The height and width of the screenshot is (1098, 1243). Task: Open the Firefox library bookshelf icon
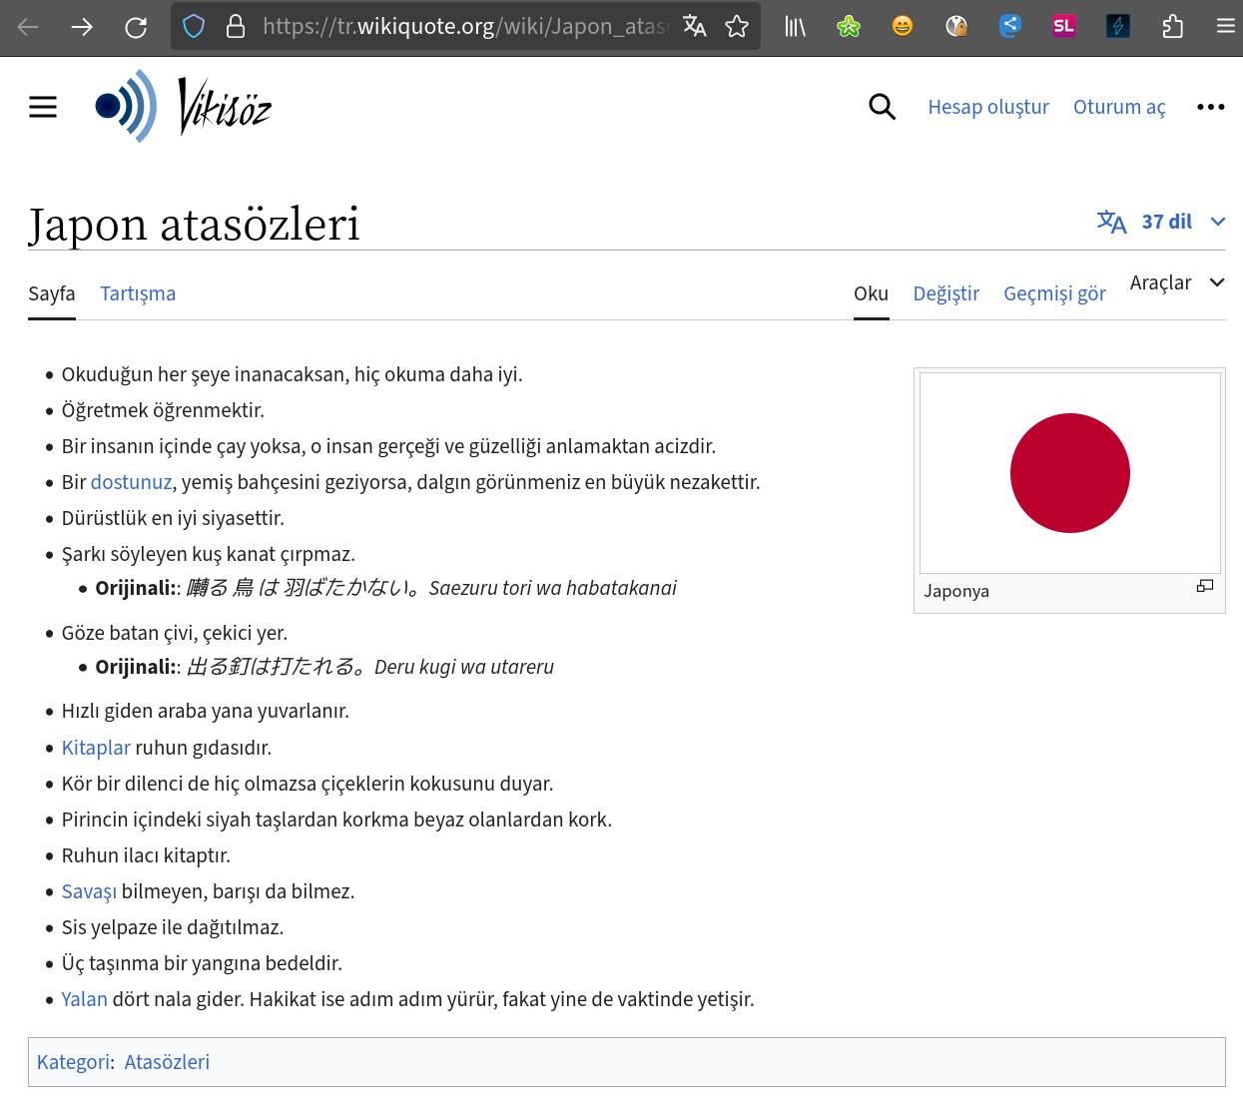pos(795,27)
